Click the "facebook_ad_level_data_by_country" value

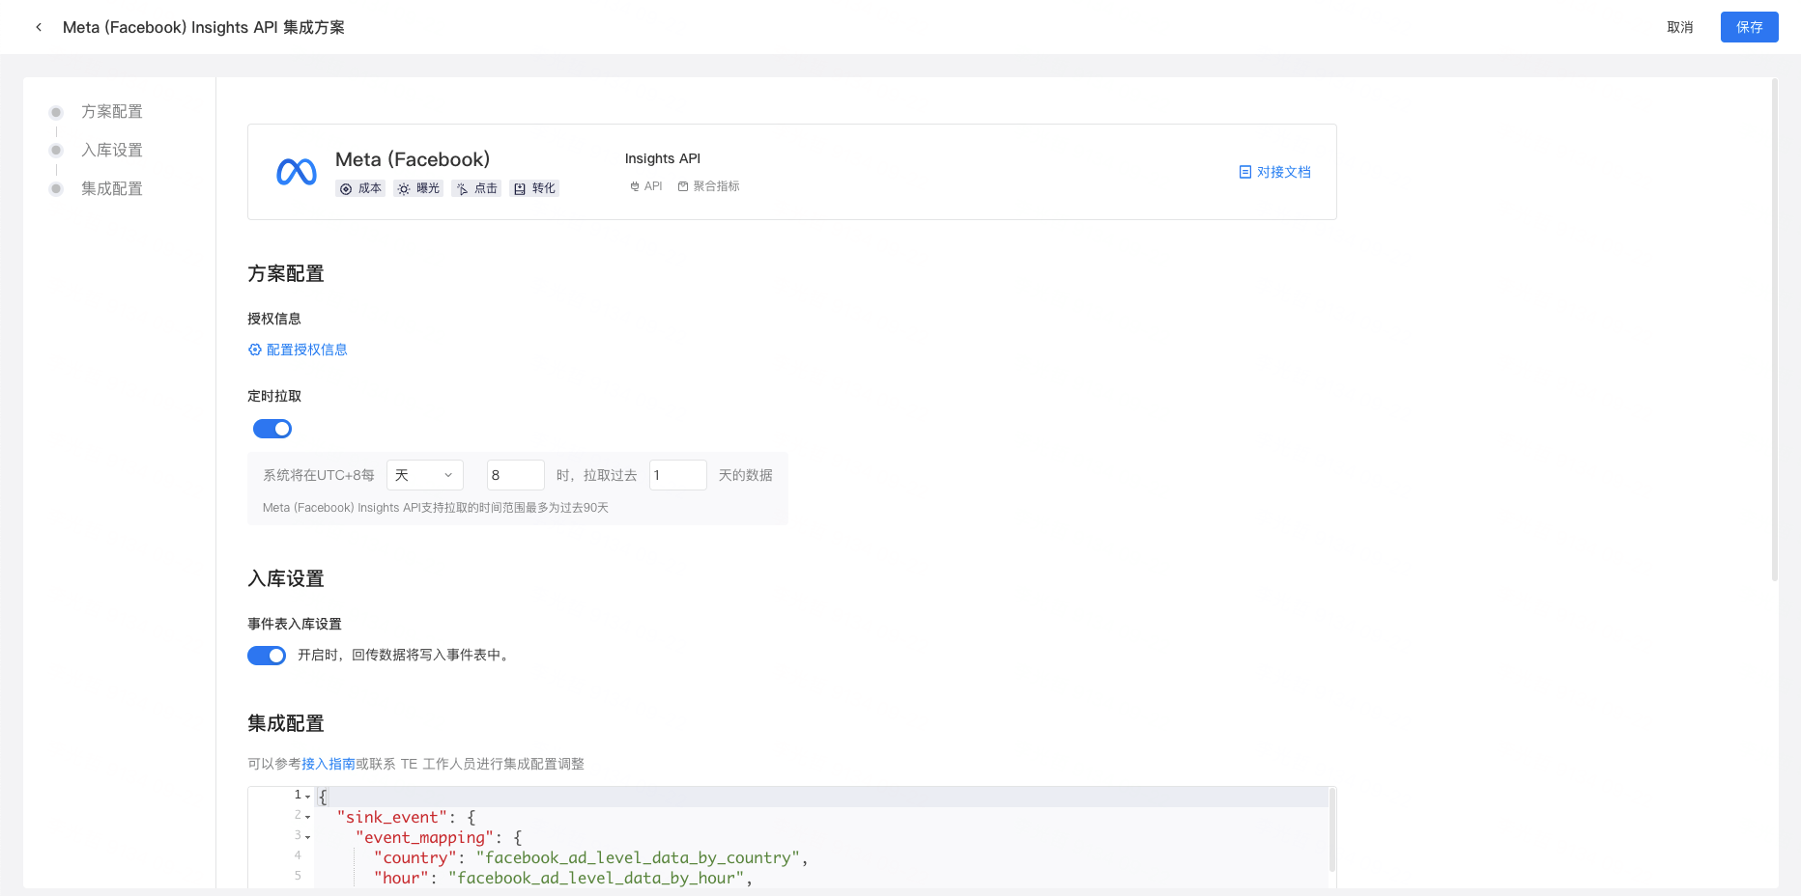[638, 857]
